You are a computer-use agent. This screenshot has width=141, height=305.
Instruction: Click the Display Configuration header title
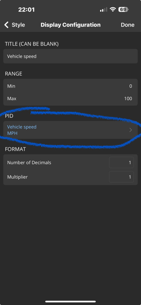(x=70, y=25)
